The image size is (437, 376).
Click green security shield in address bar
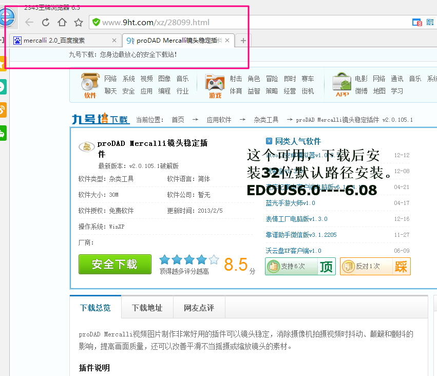click(x=96, y=22)
